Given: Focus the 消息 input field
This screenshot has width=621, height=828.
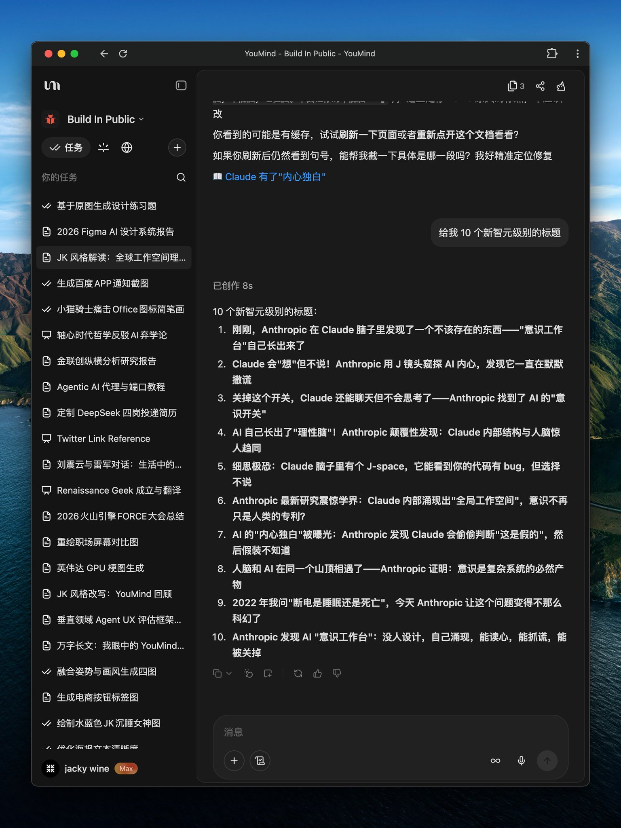Looking at the screenshot, I should tap(391, 732).
